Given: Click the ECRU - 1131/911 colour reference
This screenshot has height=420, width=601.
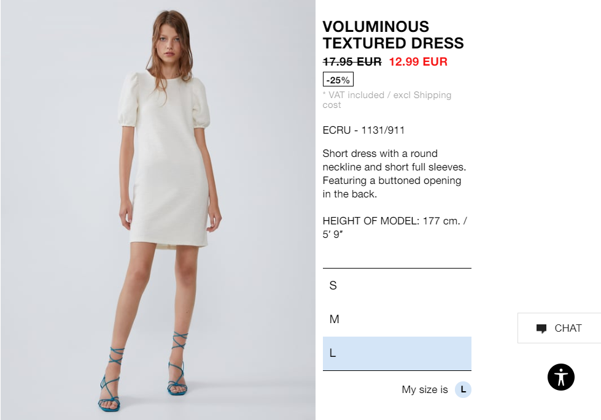Looking at the screenshot, I should click(364, 130).
